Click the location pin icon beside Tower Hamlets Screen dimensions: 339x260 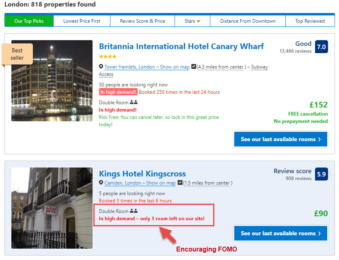pos(101,67)
